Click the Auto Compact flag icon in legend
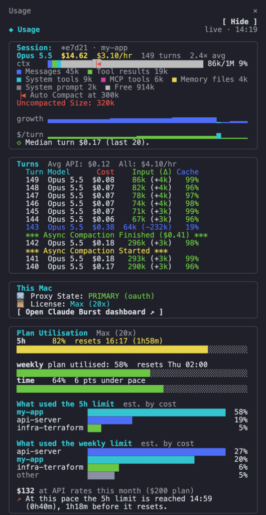The image size is (266, 515). [x=23, y=95]
